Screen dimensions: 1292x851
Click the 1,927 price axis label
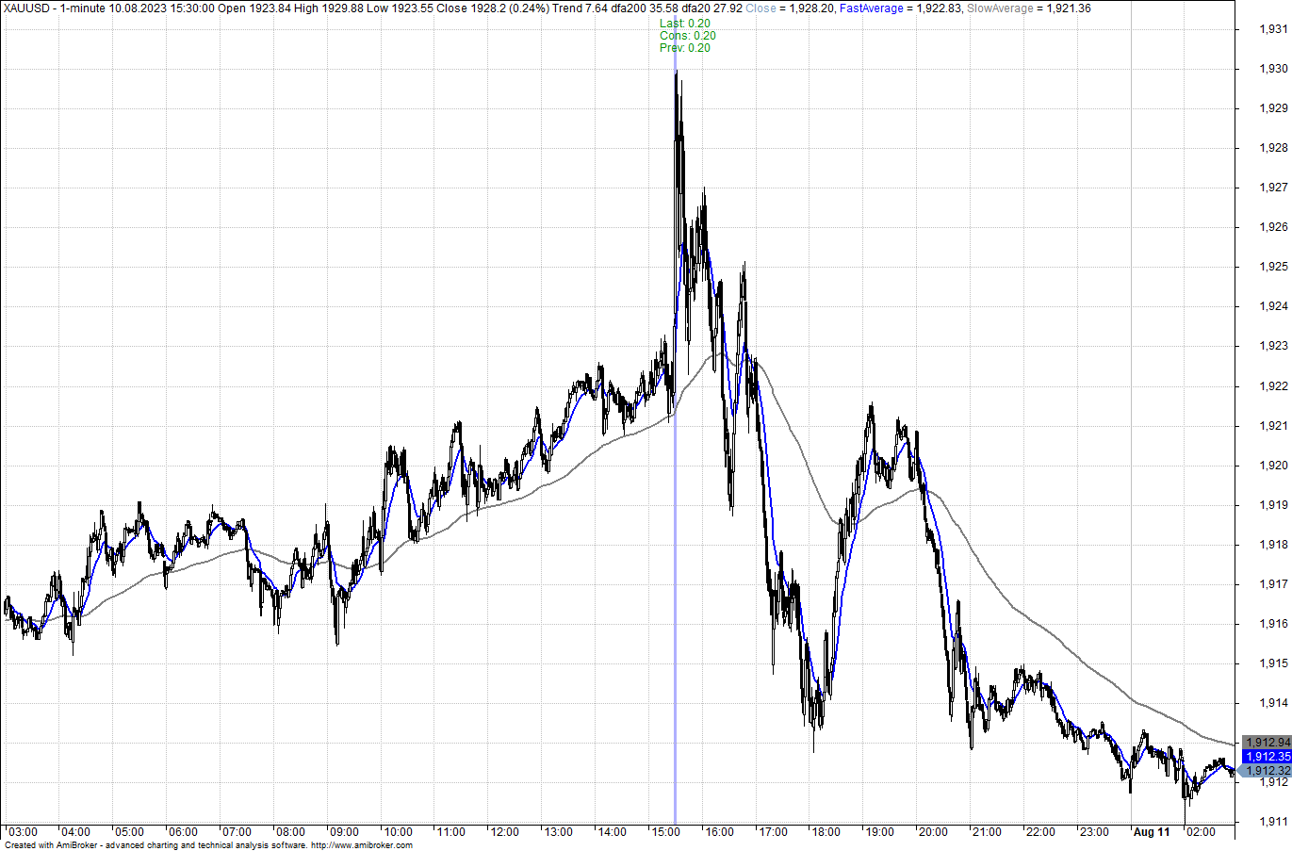click(x=1273, y=188)
